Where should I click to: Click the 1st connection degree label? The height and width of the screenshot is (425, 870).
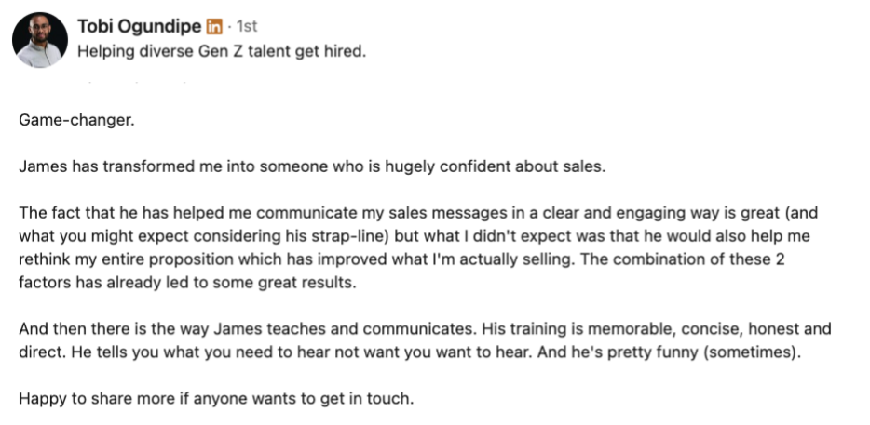pyautogui.click(x=247, y=26)
